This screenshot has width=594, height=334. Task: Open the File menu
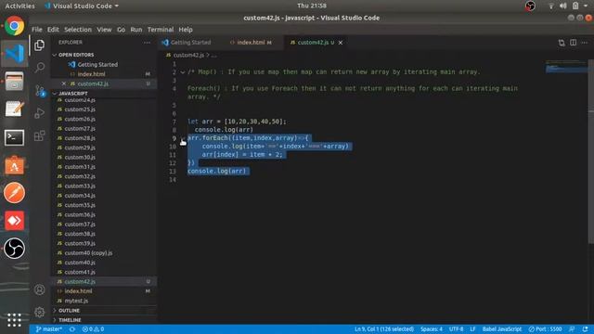[37, 30]
